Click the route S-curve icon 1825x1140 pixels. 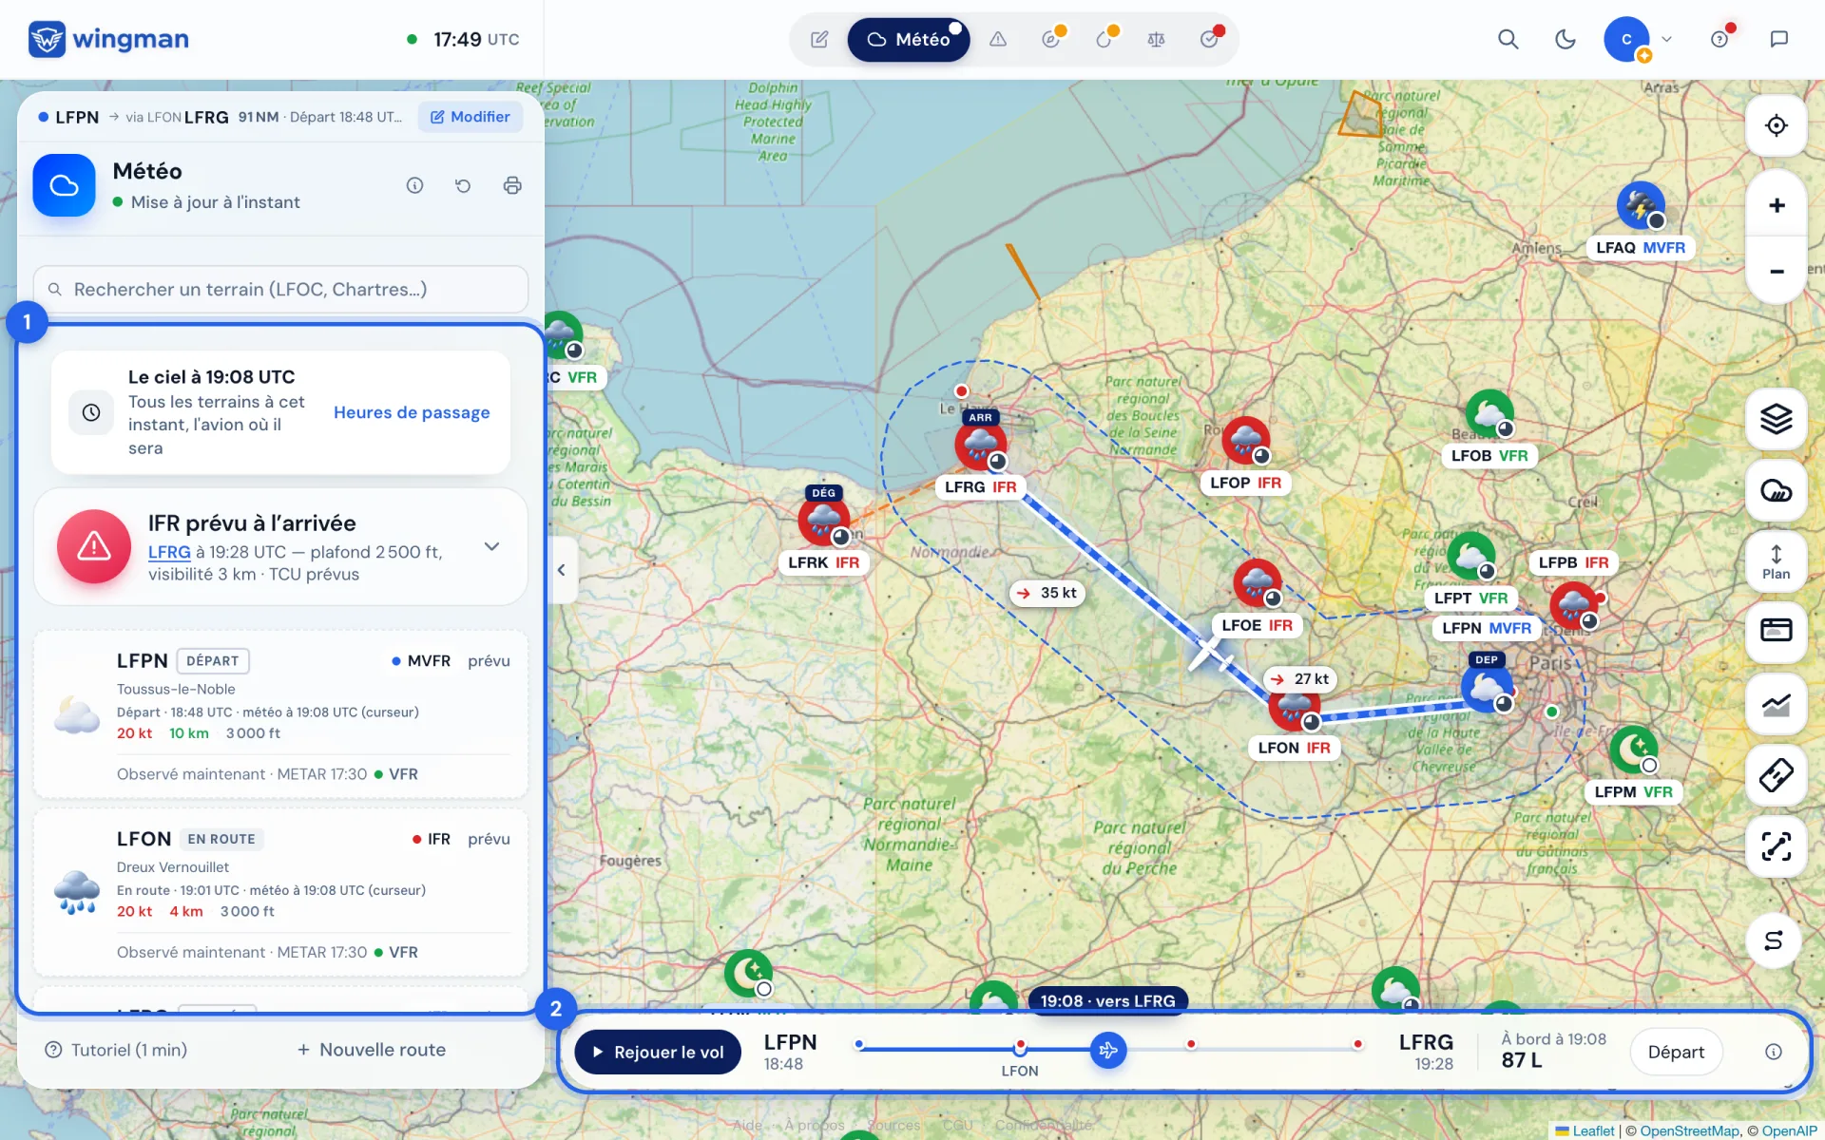[1774, 940]
